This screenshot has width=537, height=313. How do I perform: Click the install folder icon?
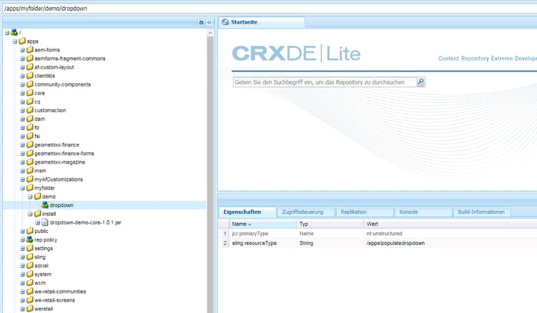[x=37, y=214]
